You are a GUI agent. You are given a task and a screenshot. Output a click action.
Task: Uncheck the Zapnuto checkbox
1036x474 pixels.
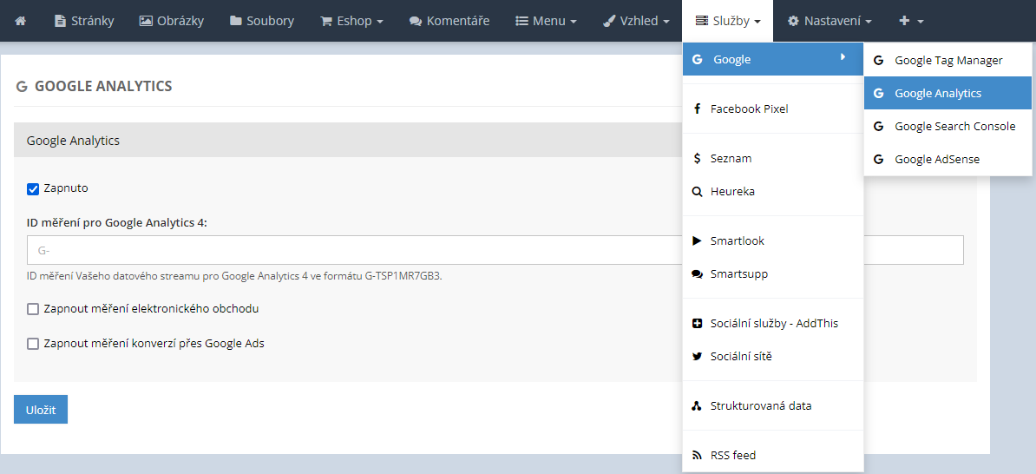[33, 188]
